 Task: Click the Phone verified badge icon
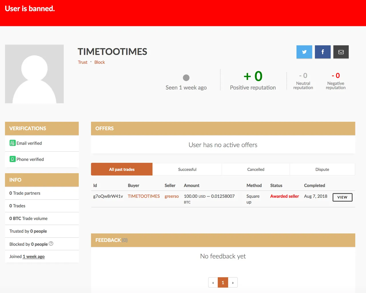[13, 159]
